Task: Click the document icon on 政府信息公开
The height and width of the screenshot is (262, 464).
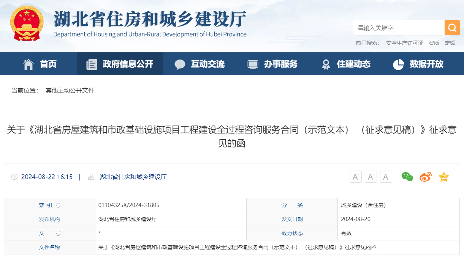Action: click(x=91, y=64)
